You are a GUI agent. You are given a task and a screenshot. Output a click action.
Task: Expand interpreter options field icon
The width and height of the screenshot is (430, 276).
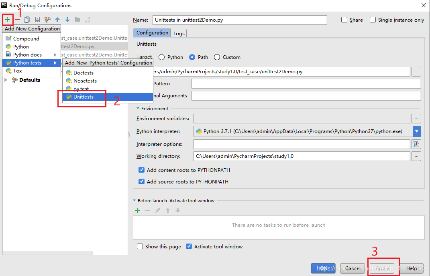click(416, 144)
